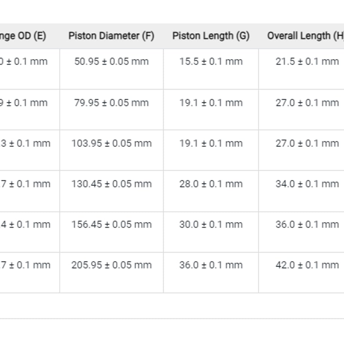The height and width of the screenshot is (344, 344).
Task: Select the 27.0 ± 0.1 mm cell beside 103.95 row
Action: [301, 150]
